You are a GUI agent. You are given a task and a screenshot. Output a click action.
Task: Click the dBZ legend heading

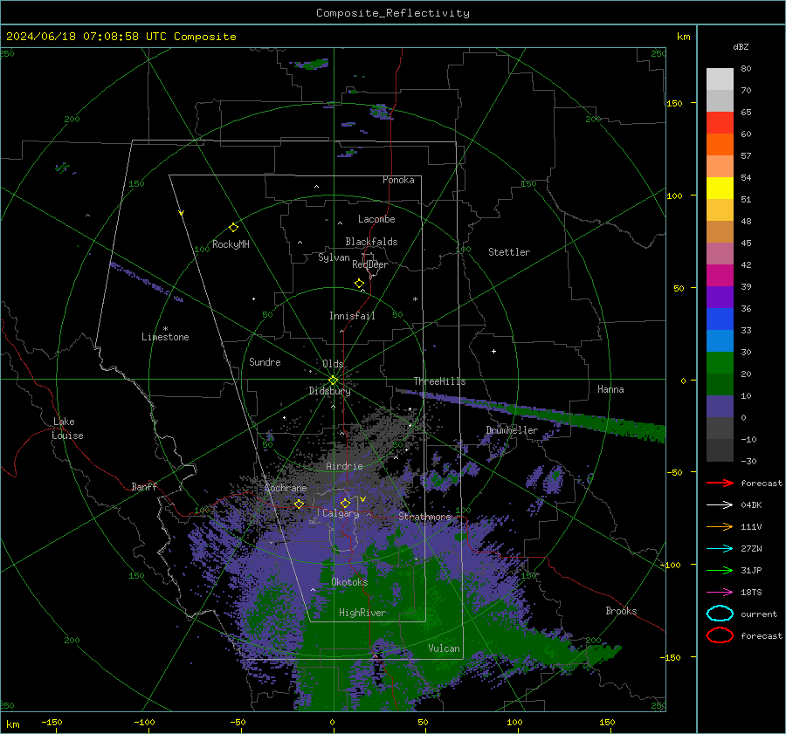(741, 47)
